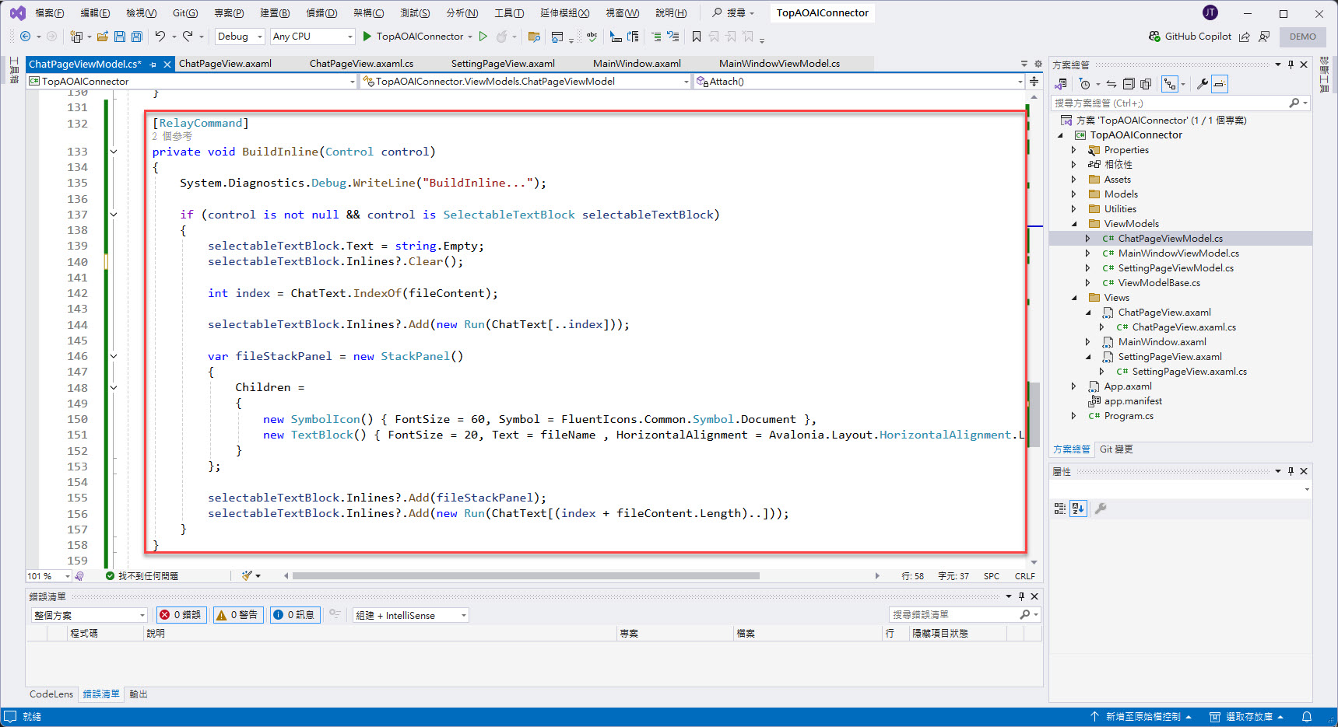This screenshot has height=727, width=1338.
Task: Open the Attach() member navigation dropdown
Action: 859,81
